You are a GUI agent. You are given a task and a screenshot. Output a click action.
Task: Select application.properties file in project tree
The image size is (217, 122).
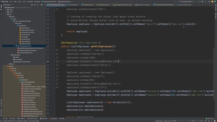22,62
